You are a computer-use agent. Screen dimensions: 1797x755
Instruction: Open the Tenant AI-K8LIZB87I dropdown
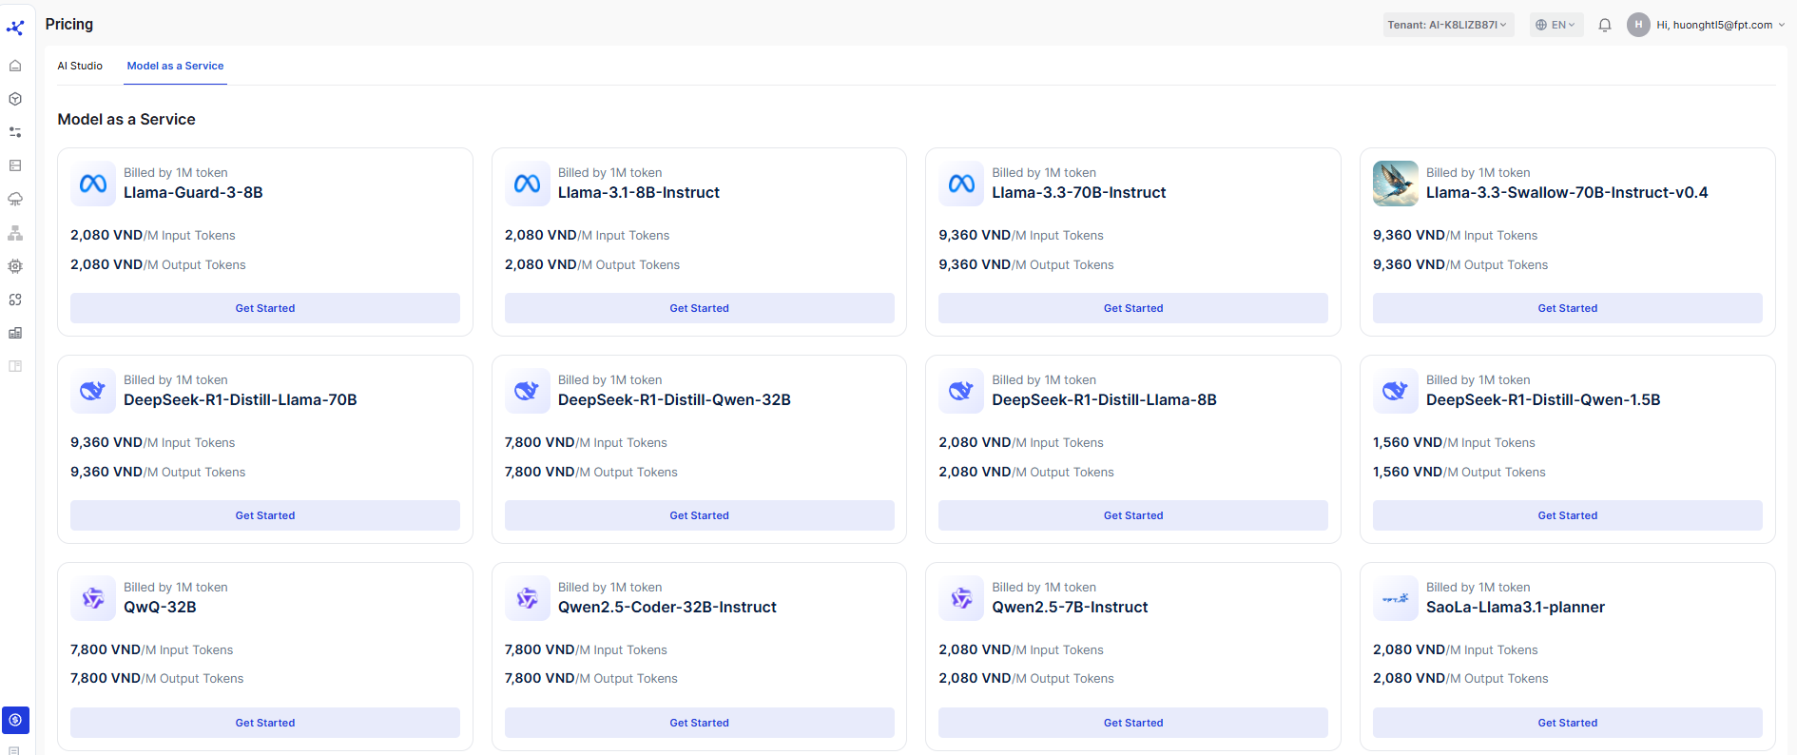tap(1448, 25)
